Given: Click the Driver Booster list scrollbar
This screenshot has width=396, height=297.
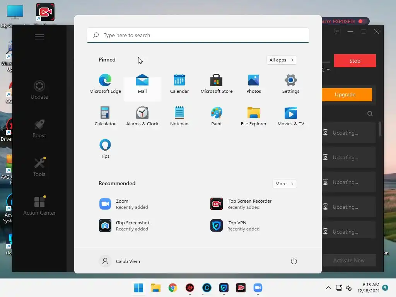Looking at the screenshot, I should click(x=380, y=129).
